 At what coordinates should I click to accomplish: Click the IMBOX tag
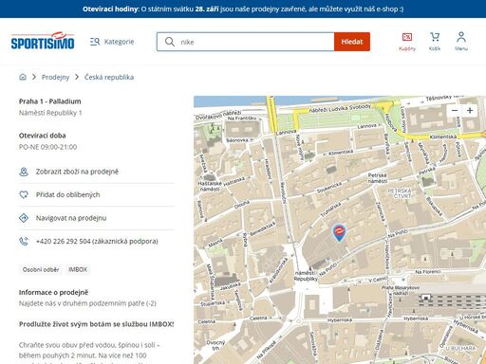point(78,269)
